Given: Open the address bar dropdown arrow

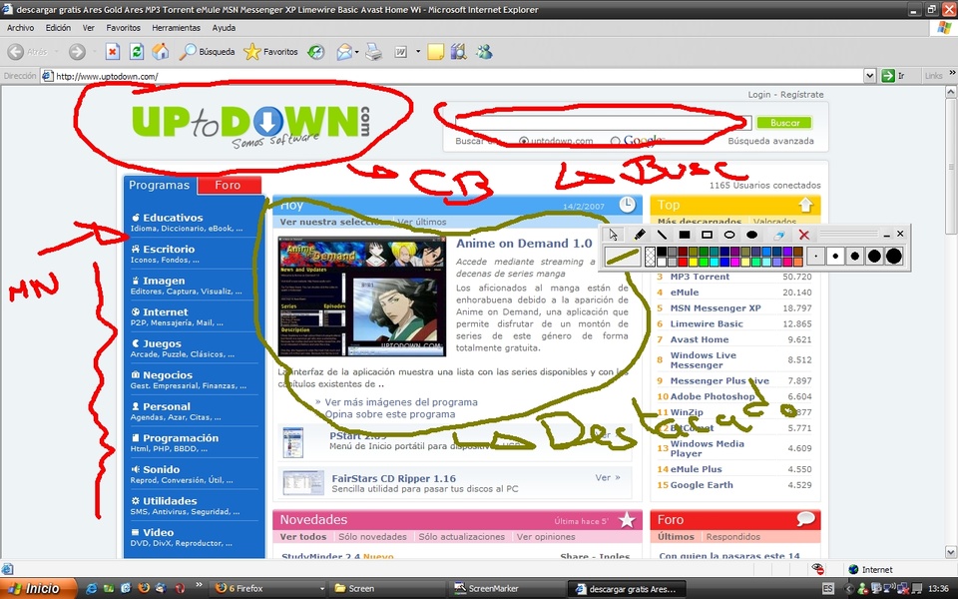Looking at the screenshot, I should [870, 76].
